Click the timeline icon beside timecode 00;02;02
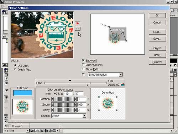 pyautogui.click(x=122, y=85)
